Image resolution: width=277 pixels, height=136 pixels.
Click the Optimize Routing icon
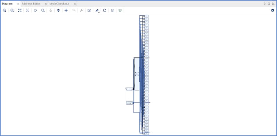click(112, 10)
